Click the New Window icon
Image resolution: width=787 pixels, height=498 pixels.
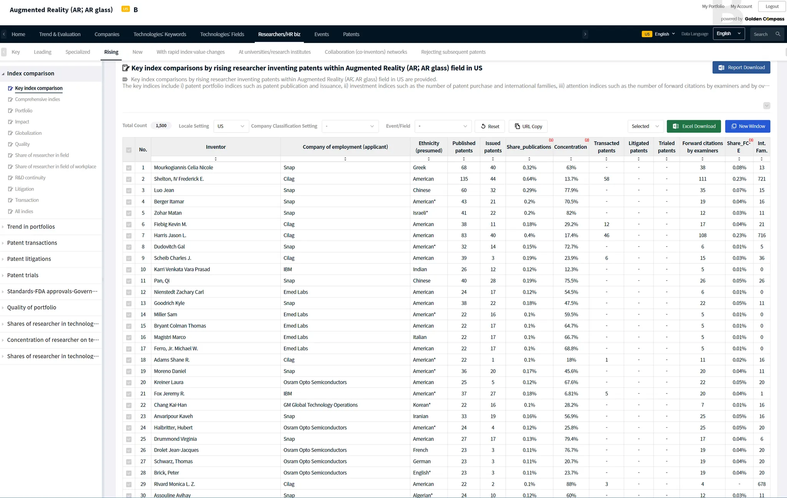734,126
